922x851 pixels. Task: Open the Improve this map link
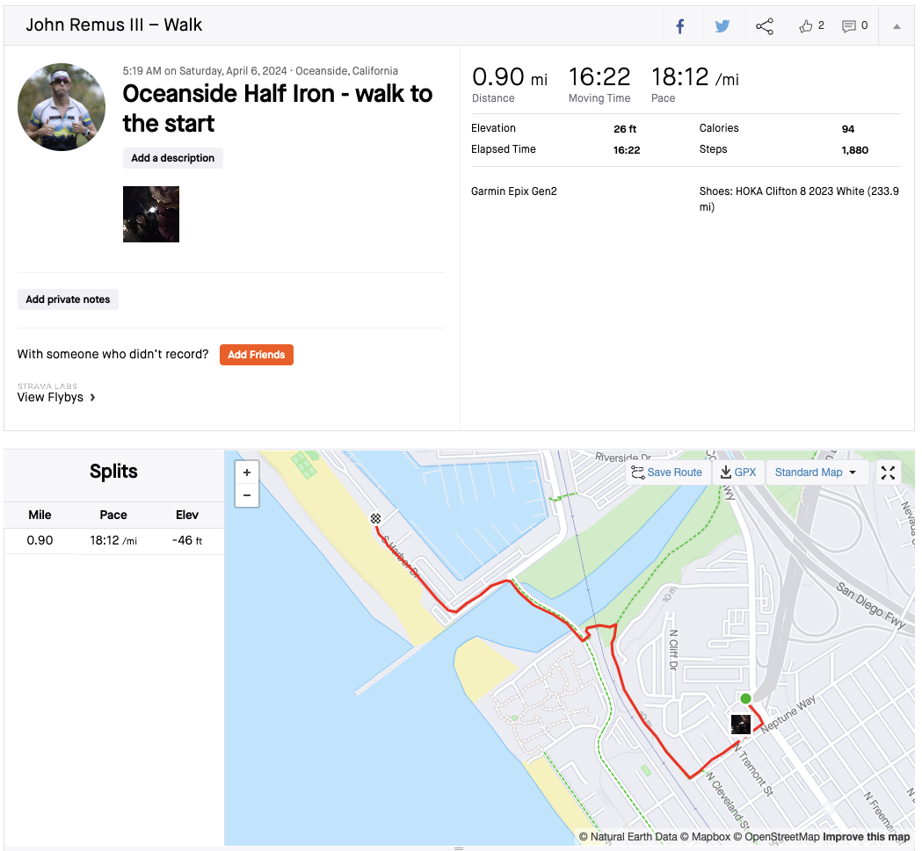click(866, 837)
